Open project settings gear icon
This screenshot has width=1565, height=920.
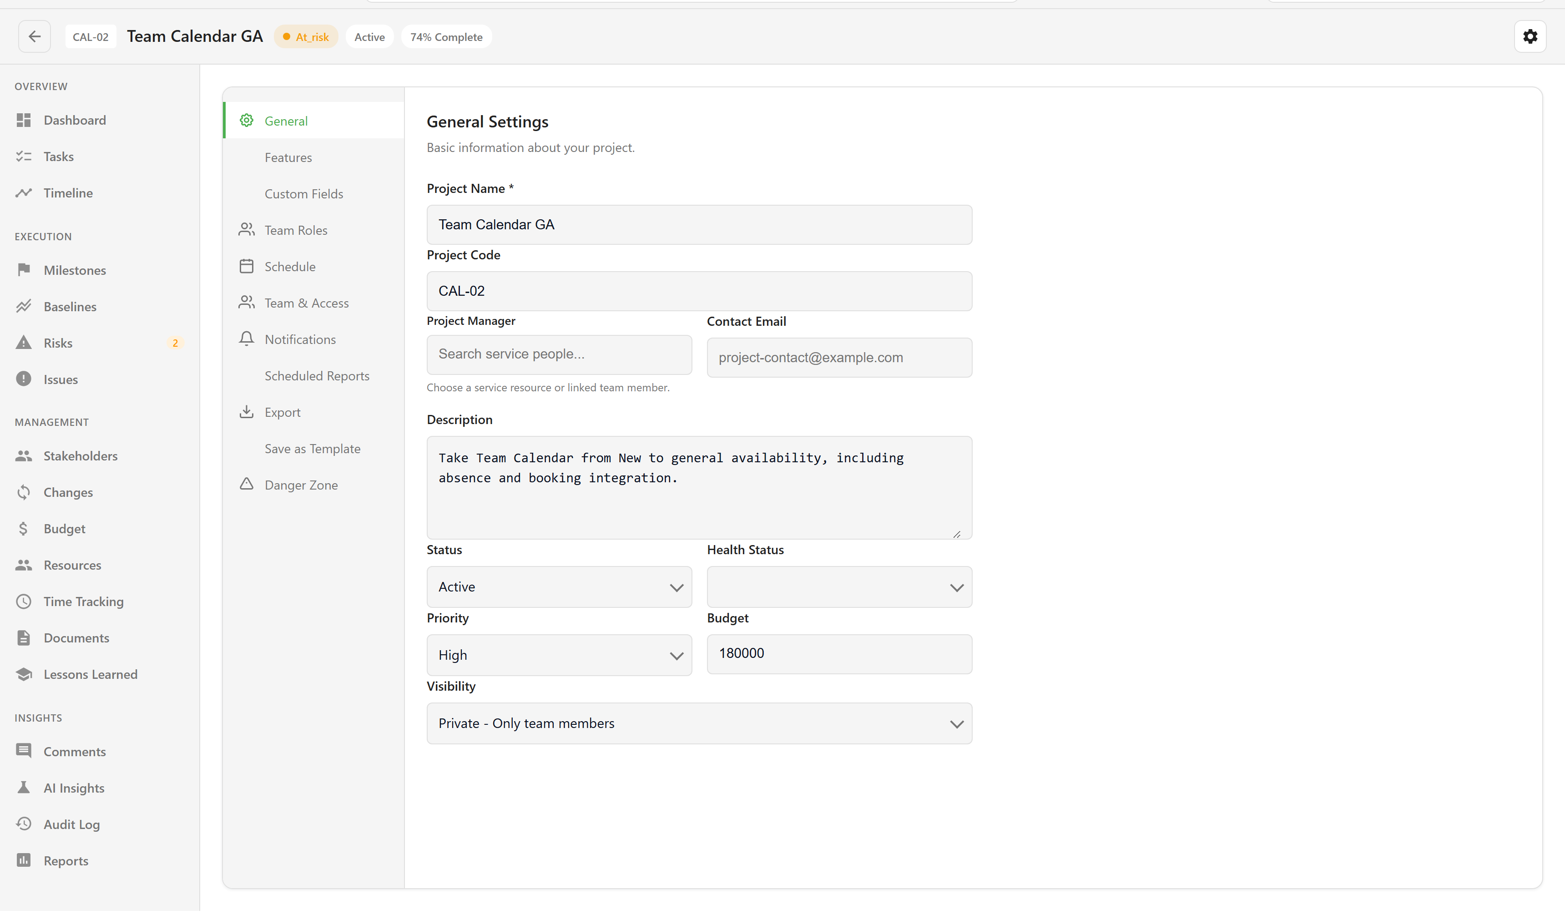click(1530, 37)
